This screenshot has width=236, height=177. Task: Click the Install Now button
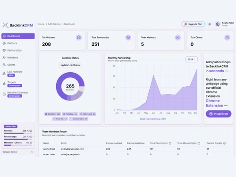(219, 114)
